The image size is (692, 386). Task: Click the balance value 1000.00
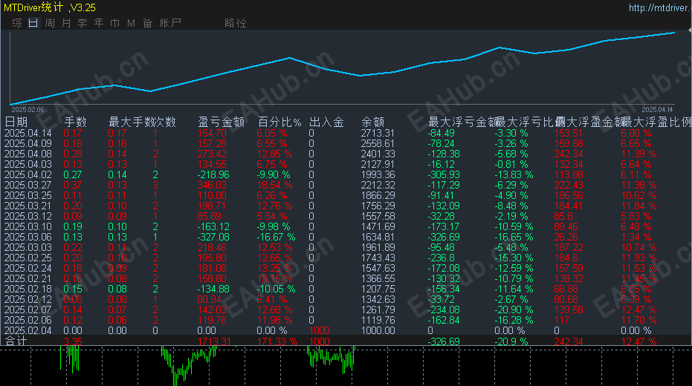[x=378, y=330]
